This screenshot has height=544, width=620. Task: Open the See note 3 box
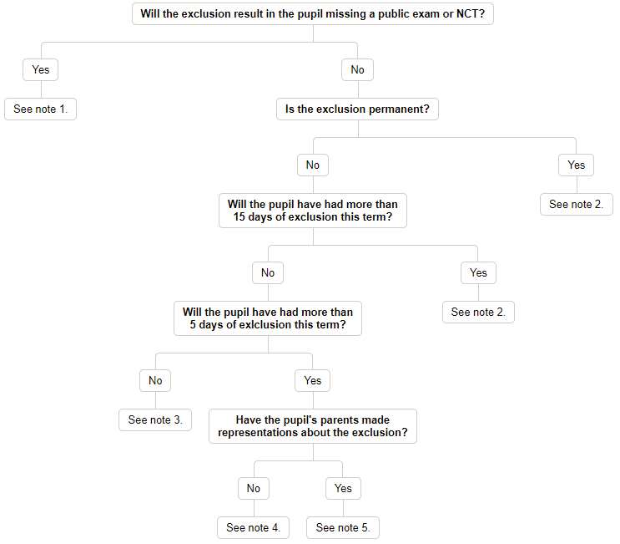point(155,419)
